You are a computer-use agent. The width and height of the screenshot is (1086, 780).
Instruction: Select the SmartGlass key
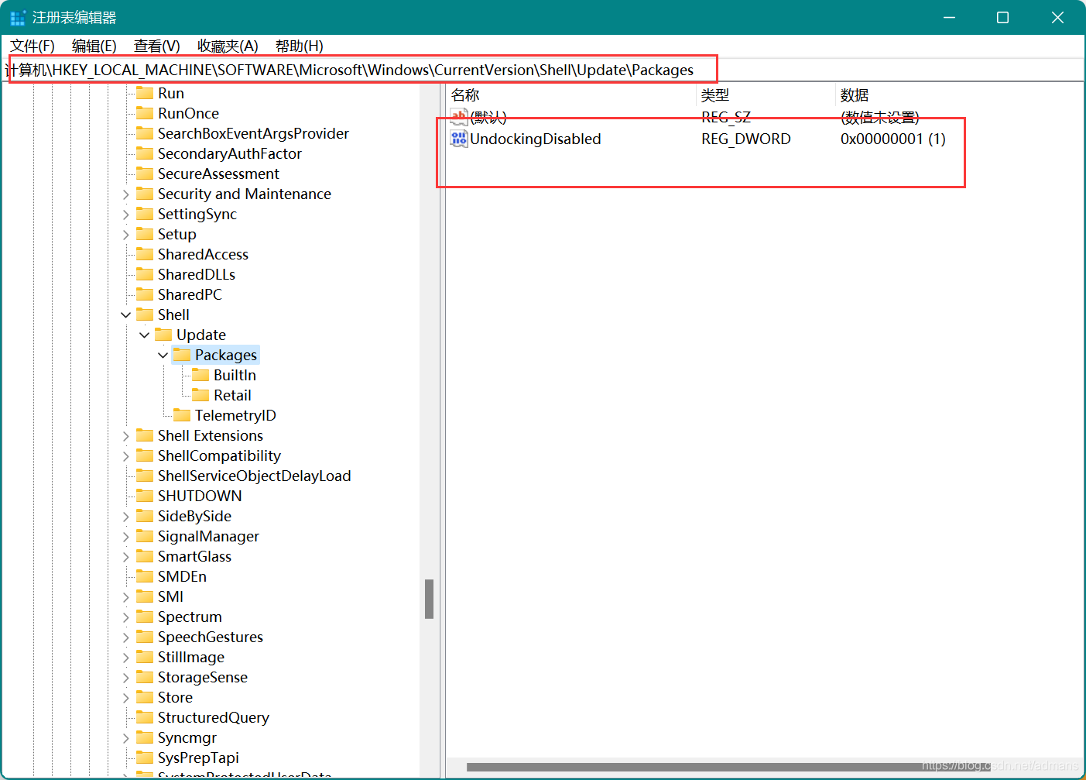pyautogui.click(x=194, y=556)
